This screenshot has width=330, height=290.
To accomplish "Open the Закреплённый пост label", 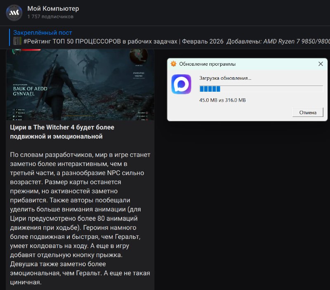I will tap(42, 33).
